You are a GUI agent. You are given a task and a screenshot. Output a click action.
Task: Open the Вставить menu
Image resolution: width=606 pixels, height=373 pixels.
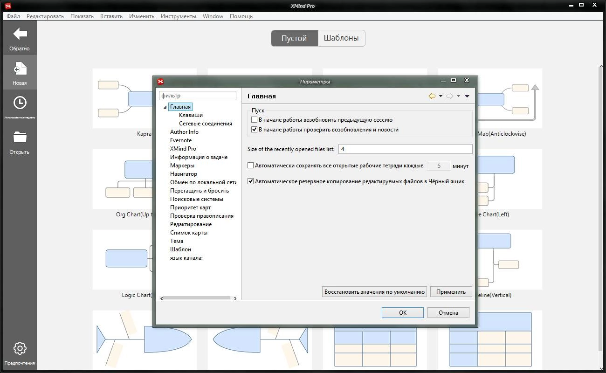[111, 16]
